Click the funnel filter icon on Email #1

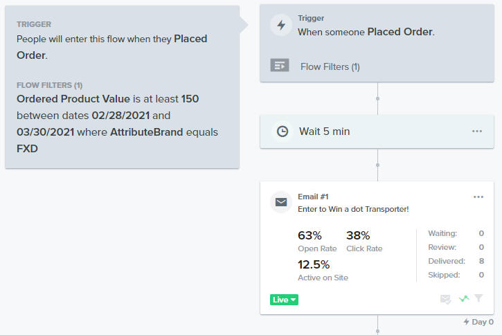point(478,298)
